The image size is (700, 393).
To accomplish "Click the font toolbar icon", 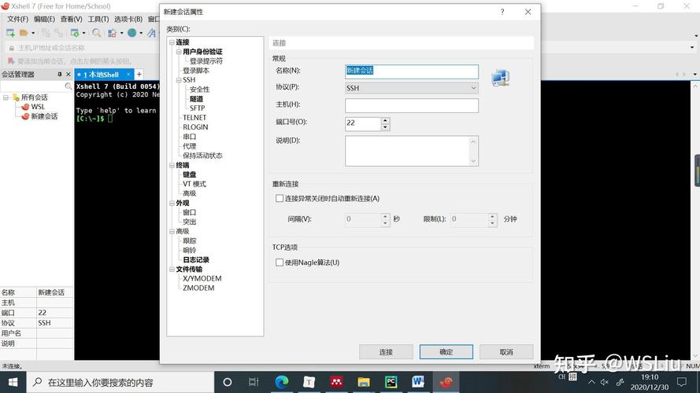I will point(152,33).
